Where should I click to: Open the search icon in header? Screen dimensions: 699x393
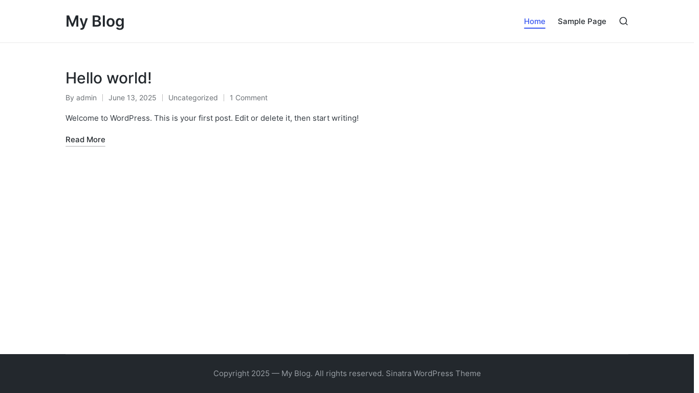point(623,21)
